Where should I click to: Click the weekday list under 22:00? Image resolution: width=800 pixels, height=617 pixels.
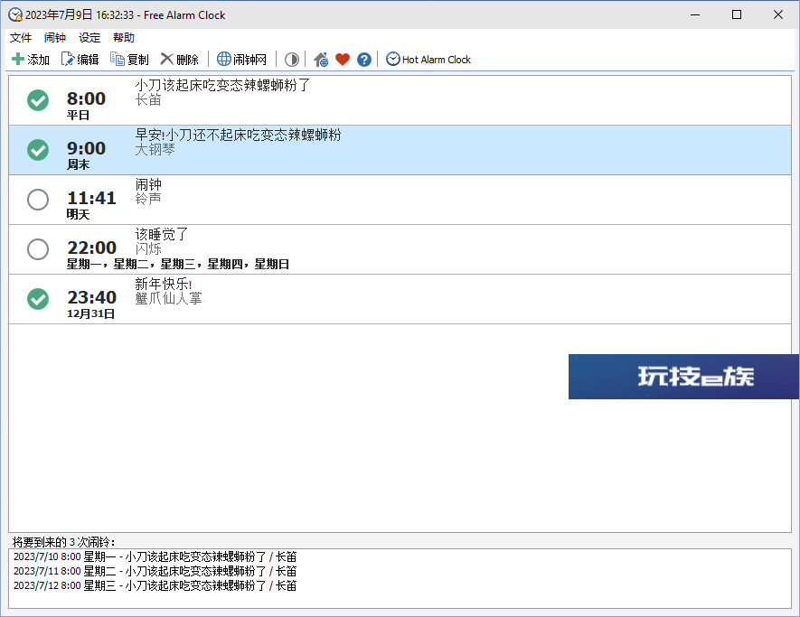(178, 264)
